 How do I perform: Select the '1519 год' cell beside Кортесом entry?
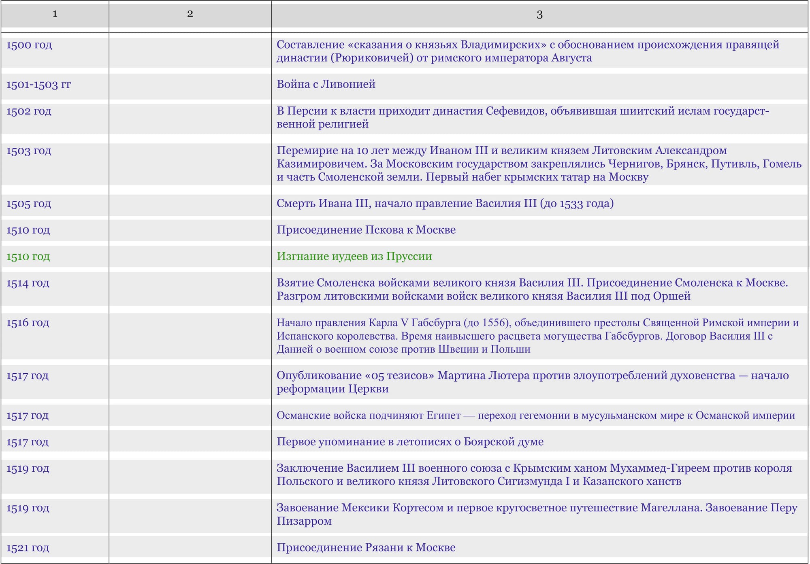click(x=28, y=509)
